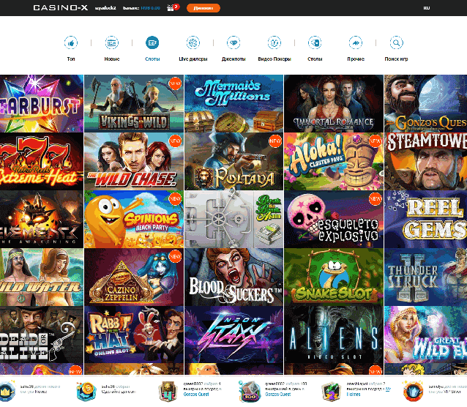Open Поиск игр search icon

pyautogui.click(x=396, y=43)
